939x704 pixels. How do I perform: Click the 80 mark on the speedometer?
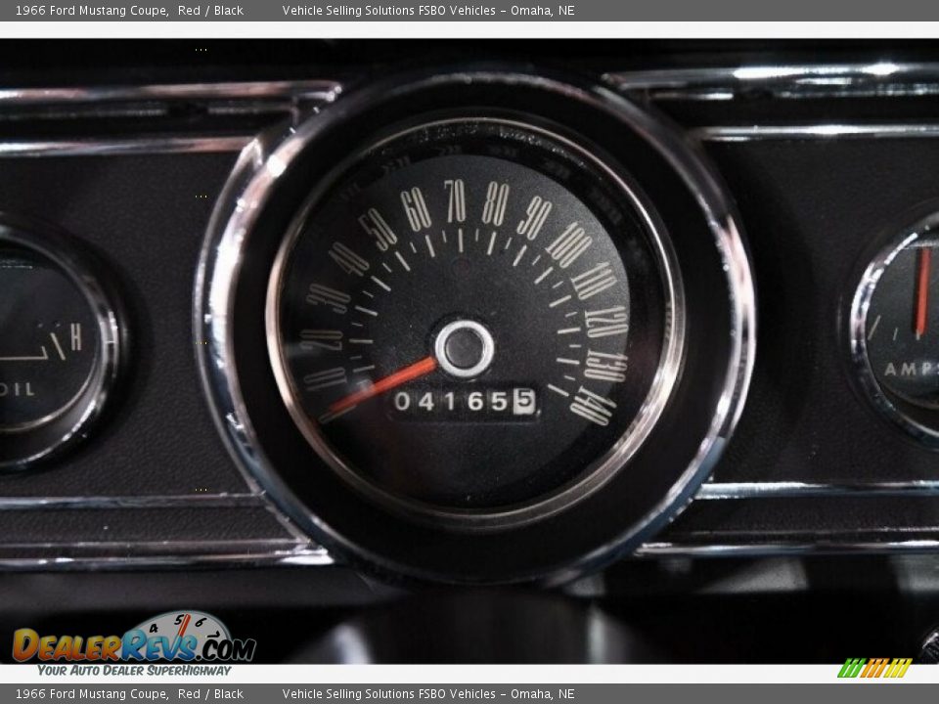point(496,203)
